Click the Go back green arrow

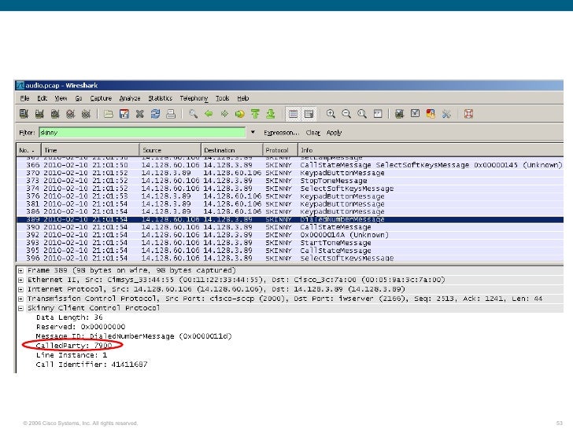208,114
